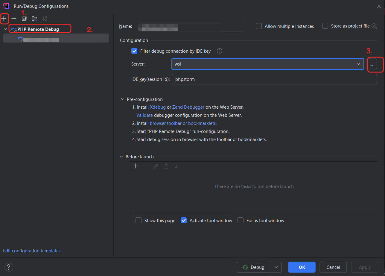This screenshot has width=385, height=276.
Task: Close the Run/Debug Configurations dialog
Action: (x=379, y=6)
